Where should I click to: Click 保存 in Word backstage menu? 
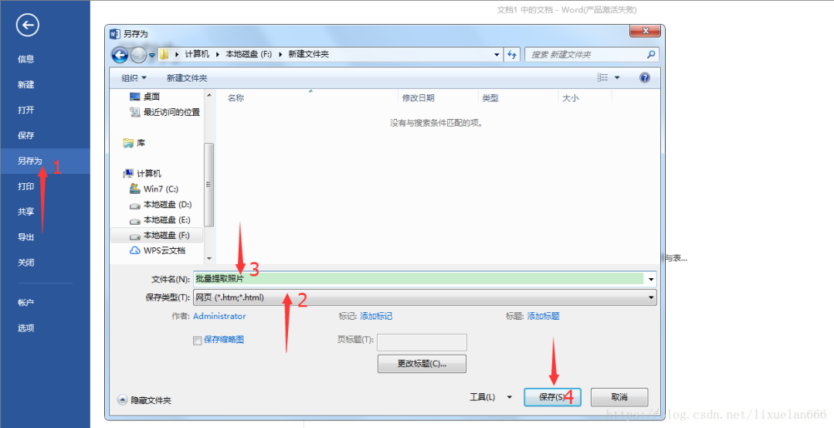coord(26,135)
